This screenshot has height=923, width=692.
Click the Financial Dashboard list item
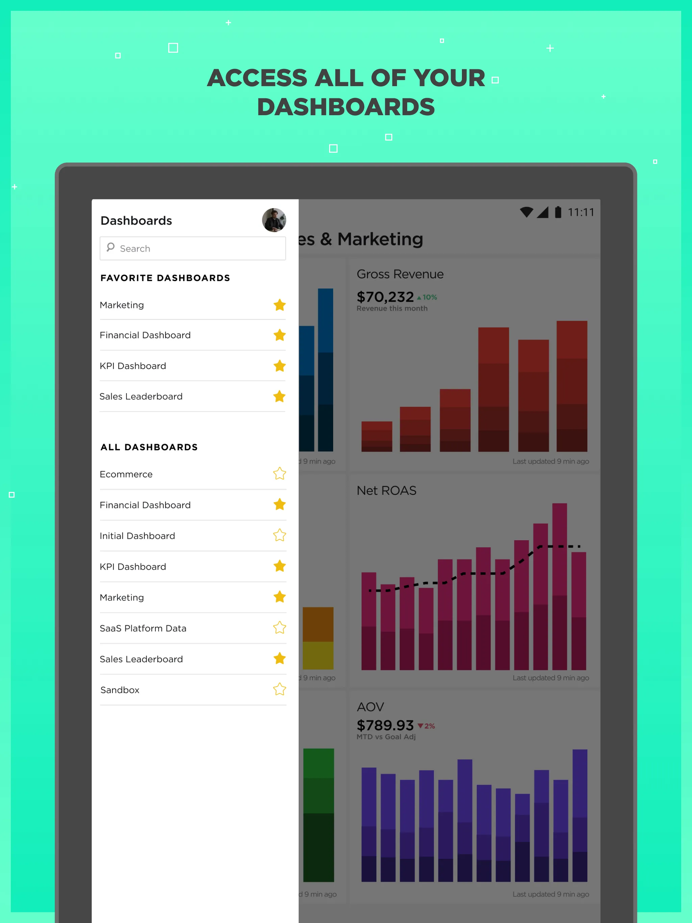pyautogui.click(x=193, y=334)
